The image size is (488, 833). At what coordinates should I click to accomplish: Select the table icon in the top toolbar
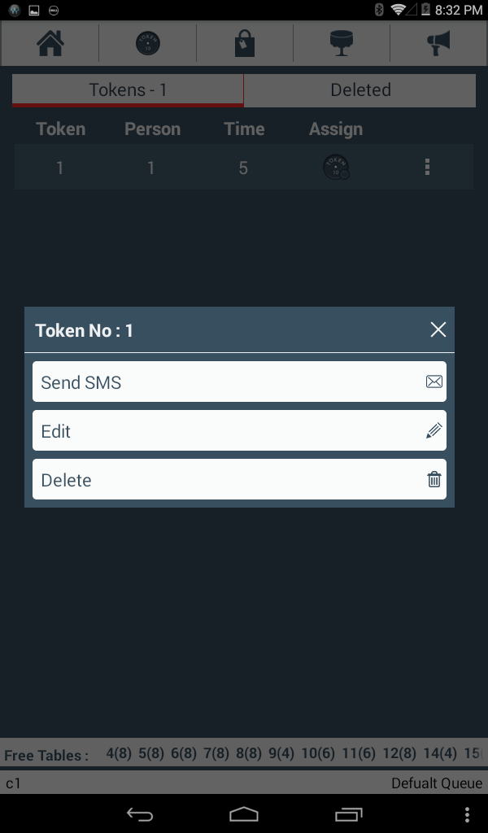[342, 43]
